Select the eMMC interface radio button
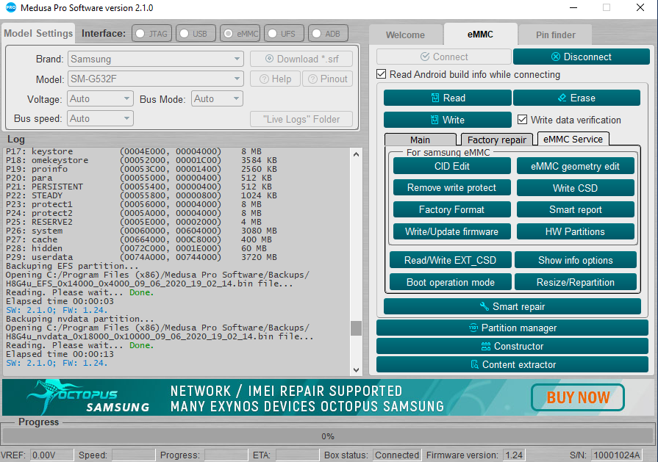The width and height of the screenshot is (658, 462). tap(229, 34)
